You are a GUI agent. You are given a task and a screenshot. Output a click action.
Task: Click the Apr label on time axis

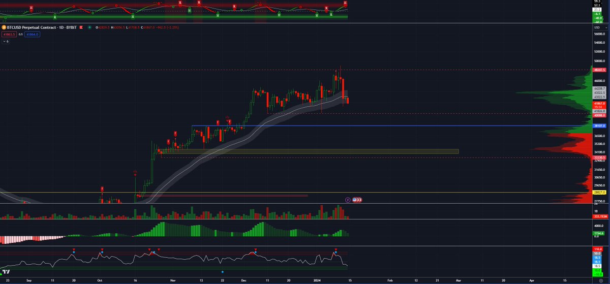click(x=532, y=280)
